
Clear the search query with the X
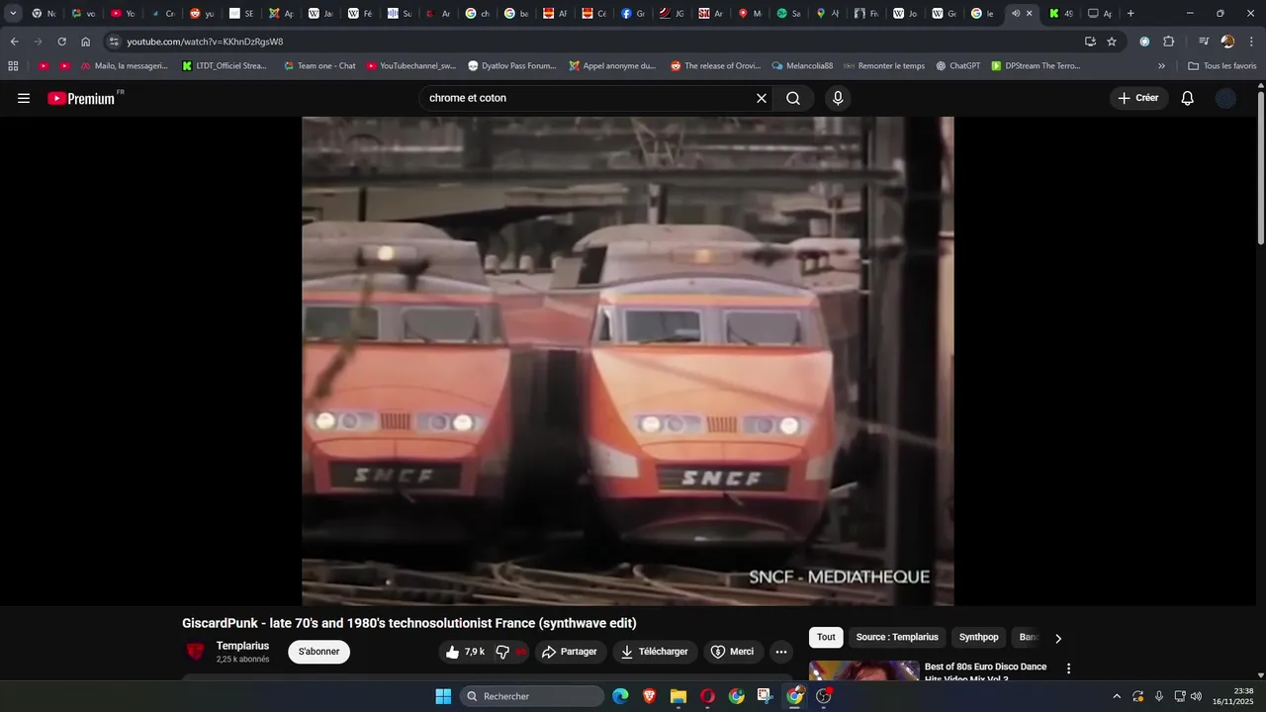pyautogui.click(x=762, y=99)
